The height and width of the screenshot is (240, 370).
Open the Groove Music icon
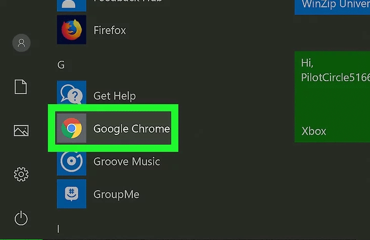72,163
